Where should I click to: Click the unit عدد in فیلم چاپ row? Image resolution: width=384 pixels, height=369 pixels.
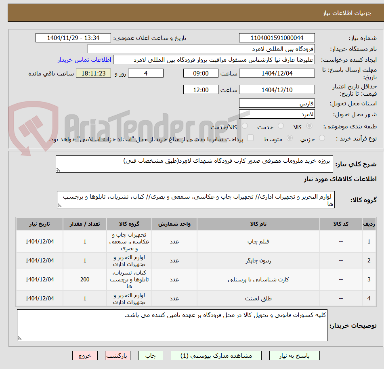(x=174, y=242)
